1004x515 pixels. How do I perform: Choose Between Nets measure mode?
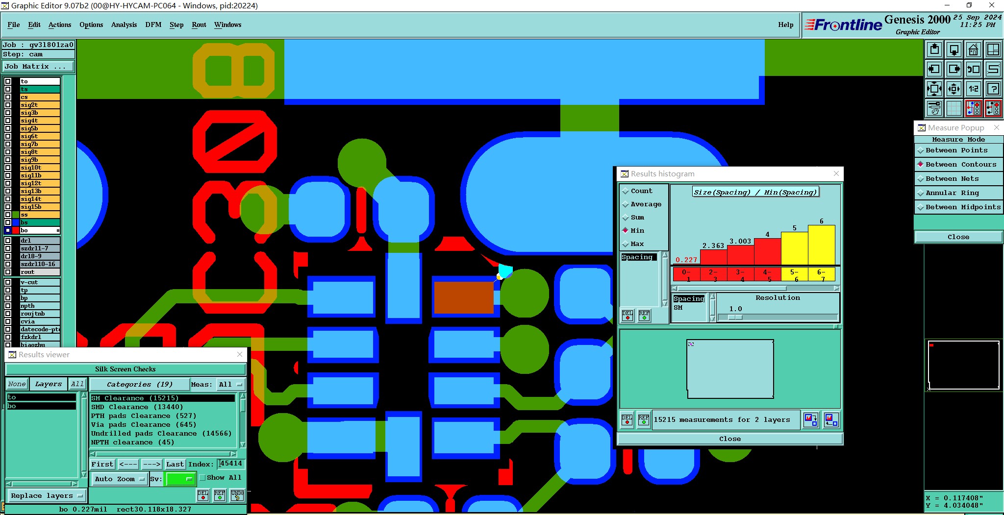(x=958, y=179)
